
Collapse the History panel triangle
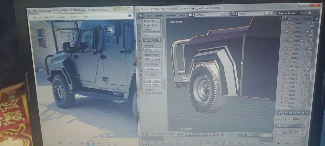click(146, 75)
